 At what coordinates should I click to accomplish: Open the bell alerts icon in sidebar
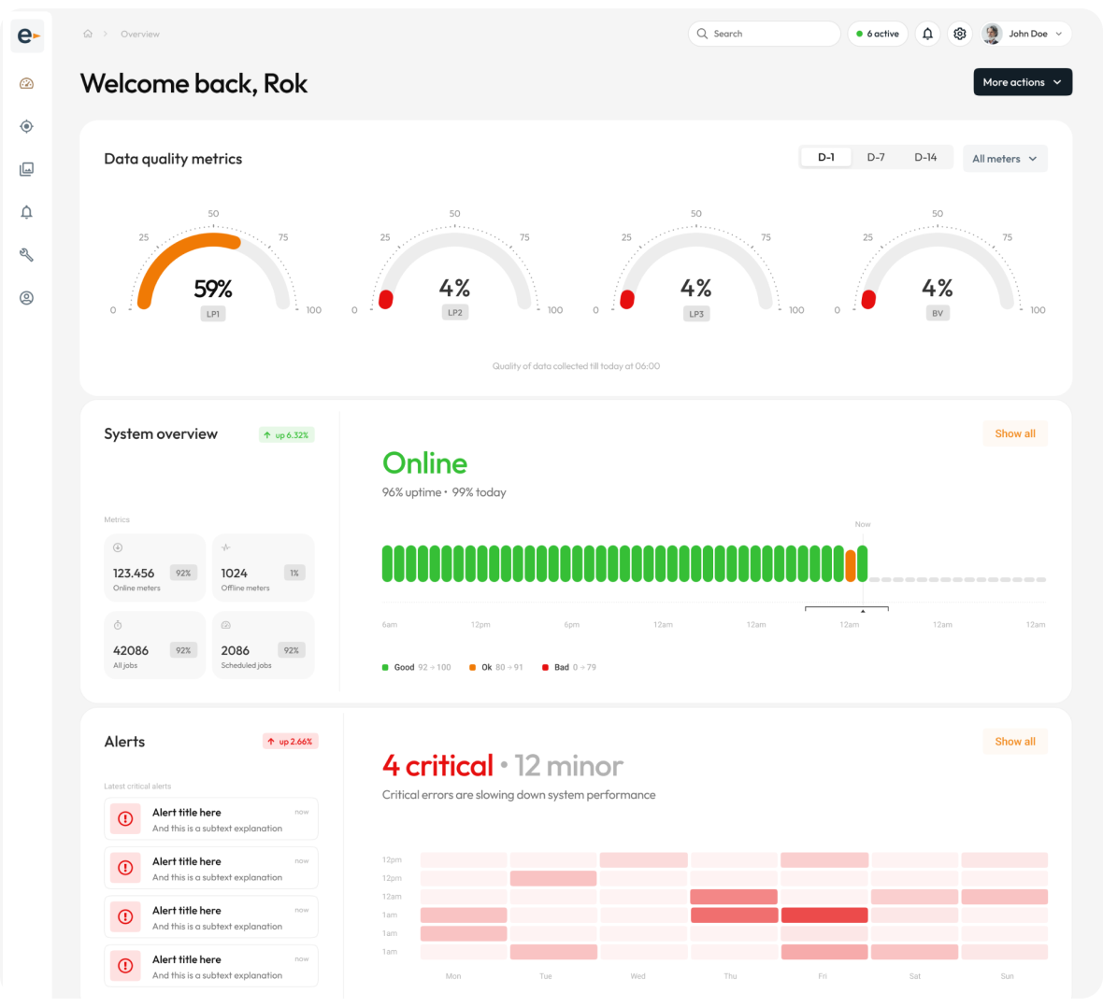point(26,212)
